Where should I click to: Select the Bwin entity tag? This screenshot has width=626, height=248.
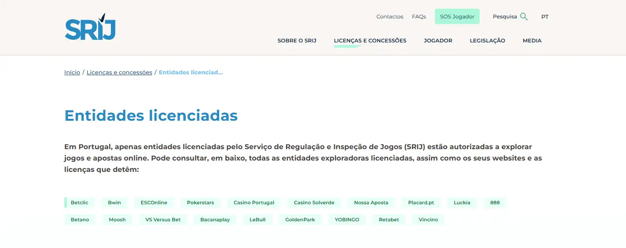pyautogui.click(x=114, y=203)
